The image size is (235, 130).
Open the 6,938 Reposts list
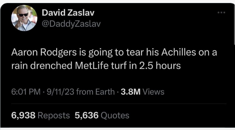40,116
